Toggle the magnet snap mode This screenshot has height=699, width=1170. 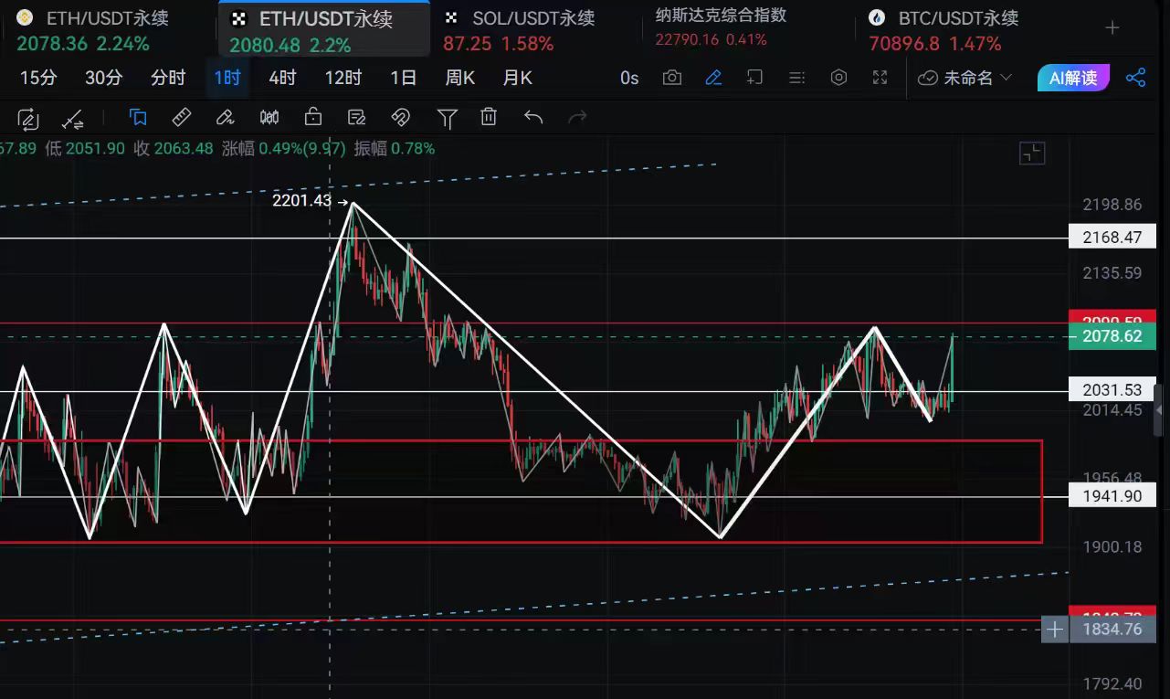pyautogui.click(x=400, y=117)
